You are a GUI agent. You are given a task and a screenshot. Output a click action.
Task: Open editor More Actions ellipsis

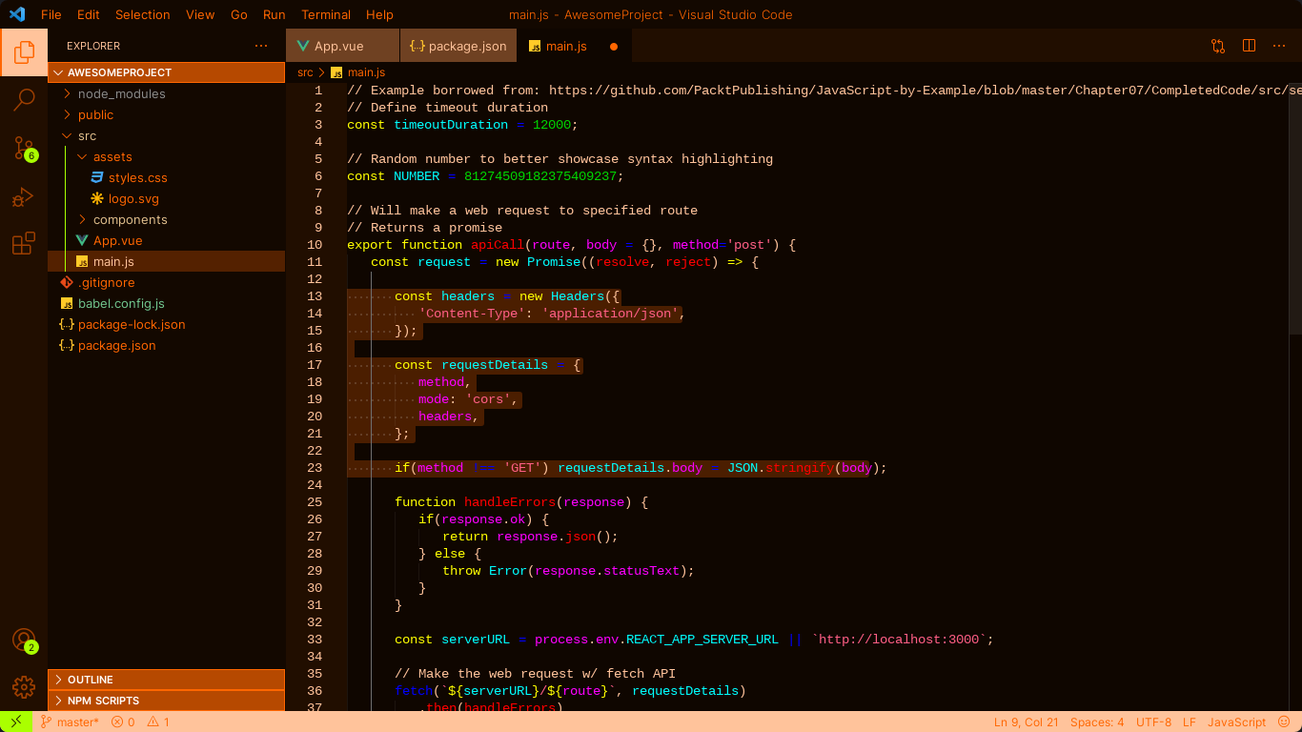1279,46
